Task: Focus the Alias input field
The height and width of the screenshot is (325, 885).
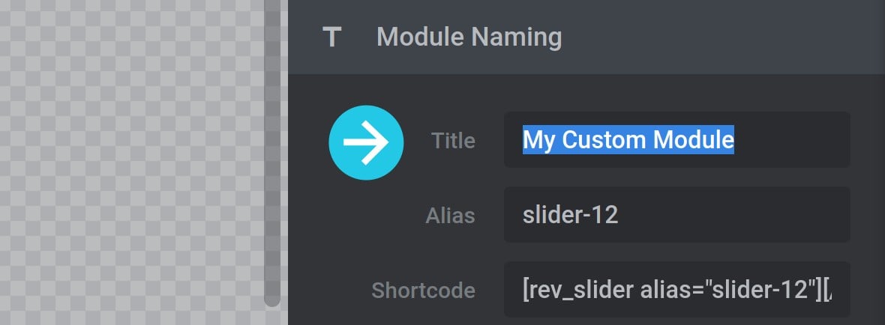Action: coord(676,215)
